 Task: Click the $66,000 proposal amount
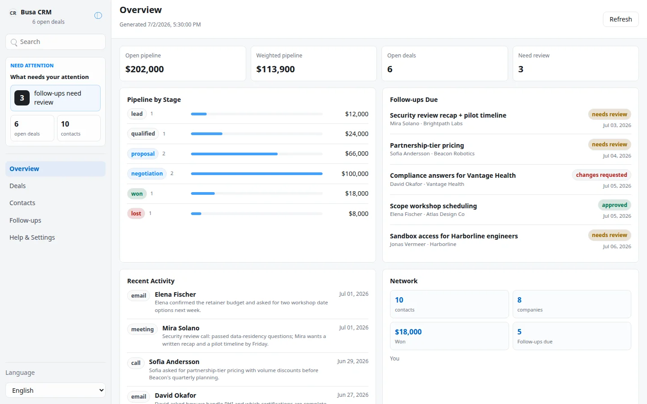pyautogui.click(x=357, y=154)
